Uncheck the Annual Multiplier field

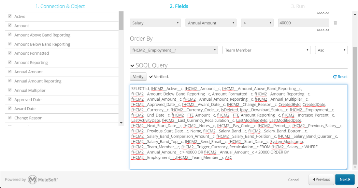(10, 90)
